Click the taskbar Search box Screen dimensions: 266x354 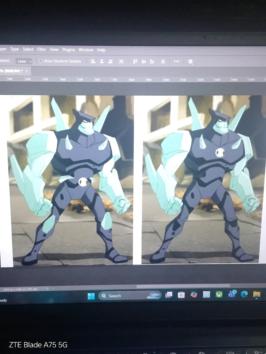click(x=130, y=296)
